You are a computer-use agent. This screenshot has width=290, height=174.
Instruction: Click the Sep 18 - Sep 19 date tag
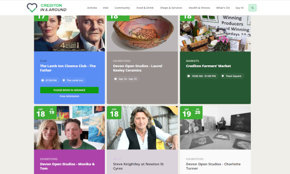click(126, 79)
